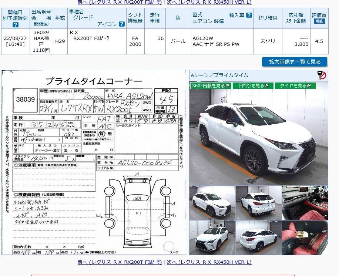Image resolution: width=339 pixels, height=276 pixels.
Task: Open the 拡大画像を一覧で見る button
Action: click(295, 62)
